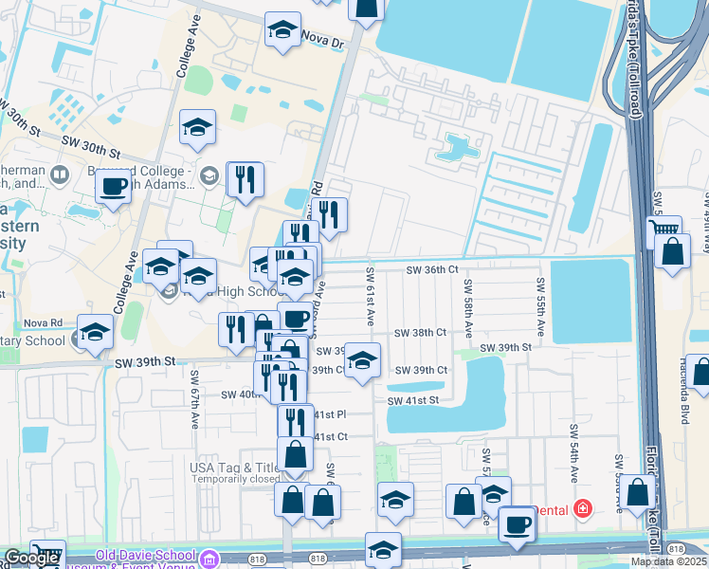The image size is (709, 569).
Task: Select shopping bag marker beside Hacienda Blvd
Action: (700, 373)
